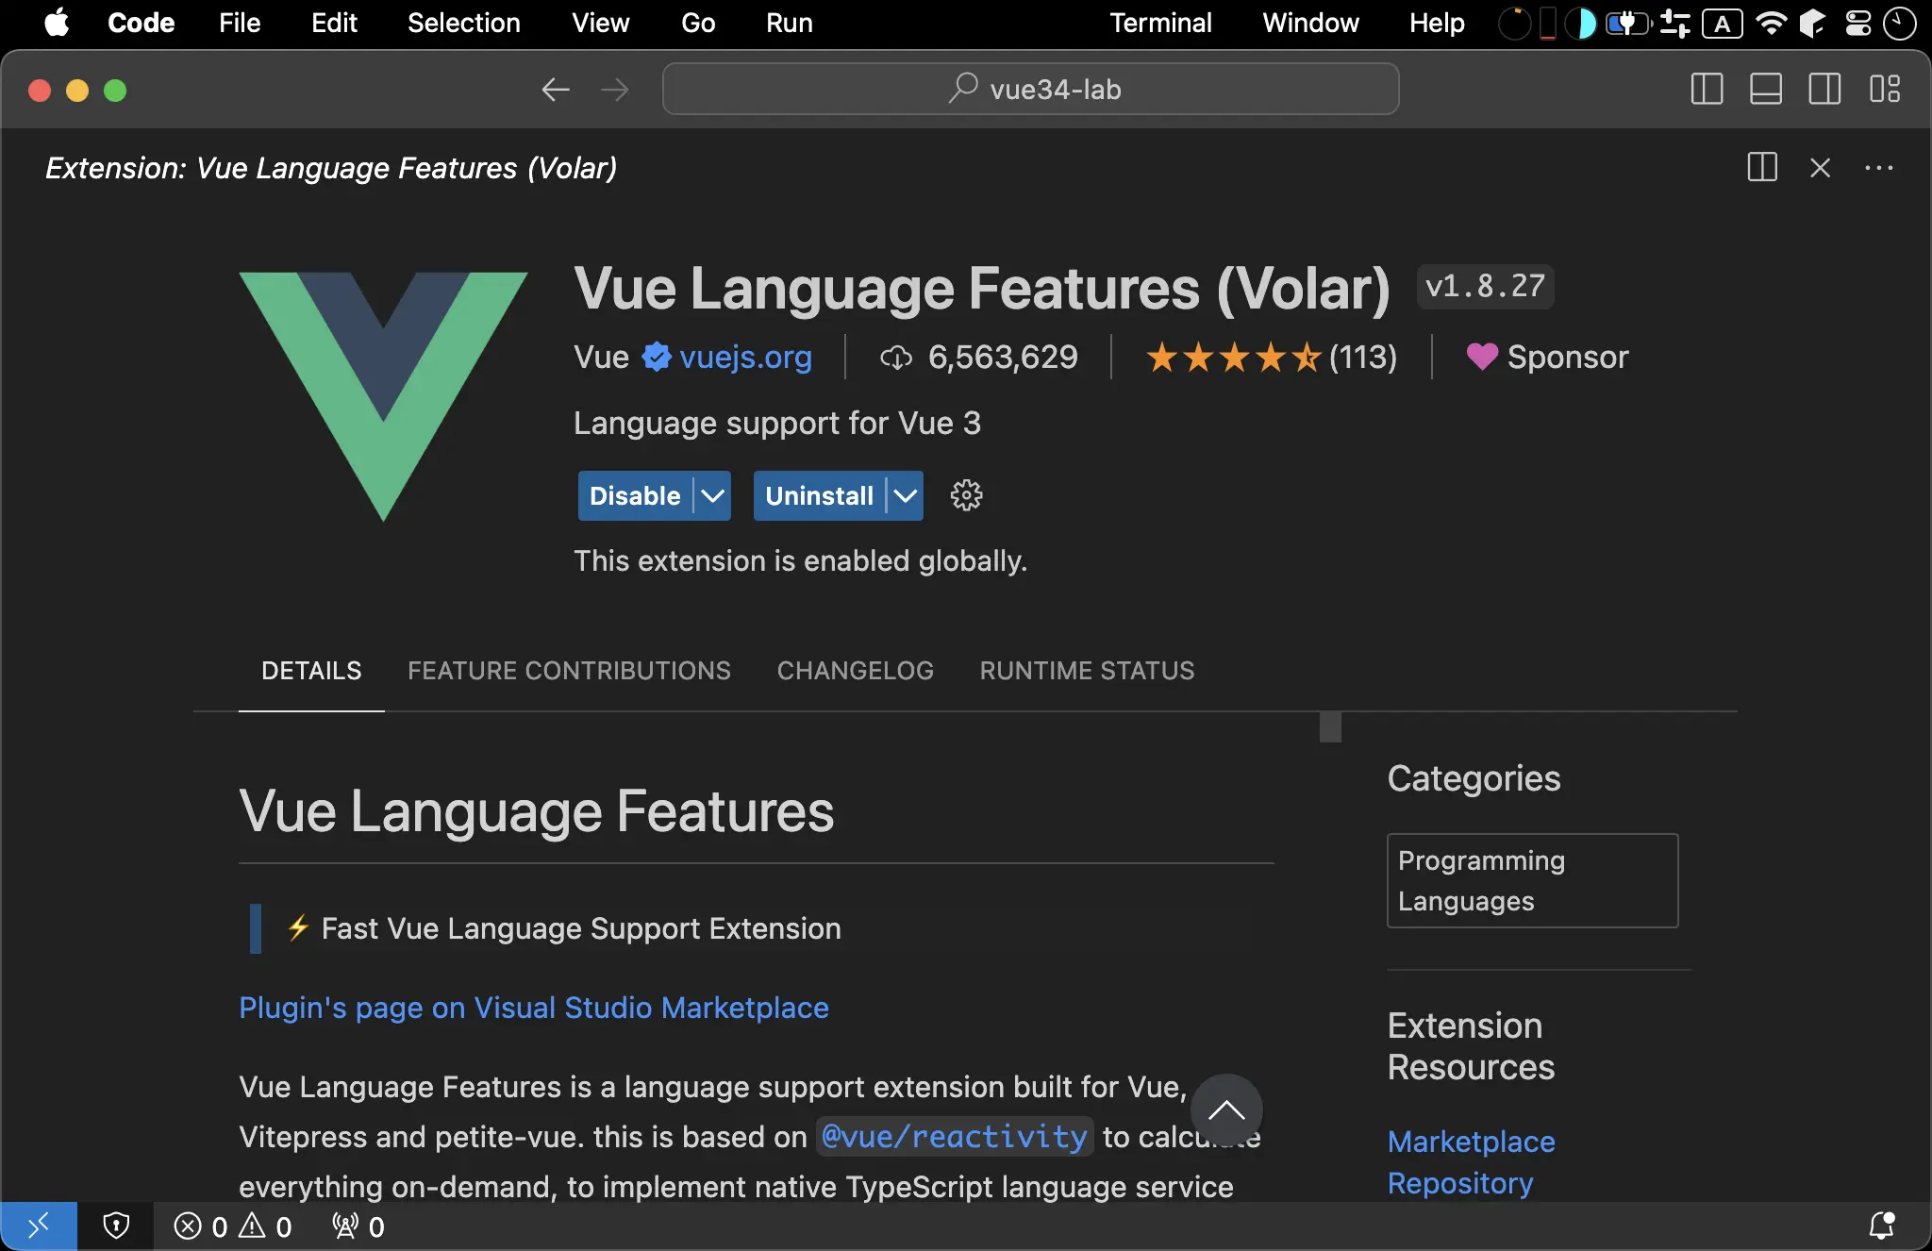The height and width of the screenshot is (1251, 1932).
Task: Click the workspace trust shield icon
Action: (116, 1226)
